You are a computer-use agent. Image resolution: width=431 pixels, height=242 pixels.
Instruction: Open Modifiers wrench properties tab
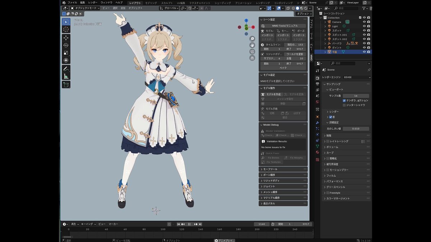318,123
